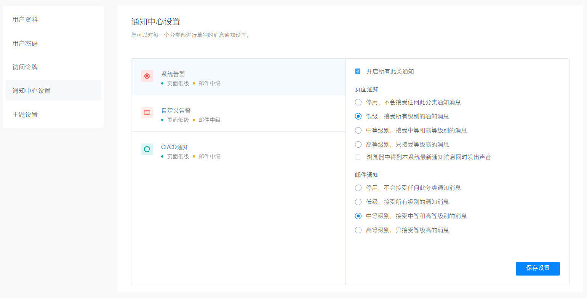The height and width of the screenshot is (298, 587).
Task: Select 低级 radio under 页面通知
Action: tap(358, 116)
